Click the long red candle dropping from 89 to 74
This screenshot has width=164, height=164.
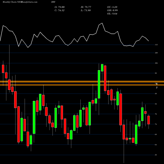[x=121, y=109]
